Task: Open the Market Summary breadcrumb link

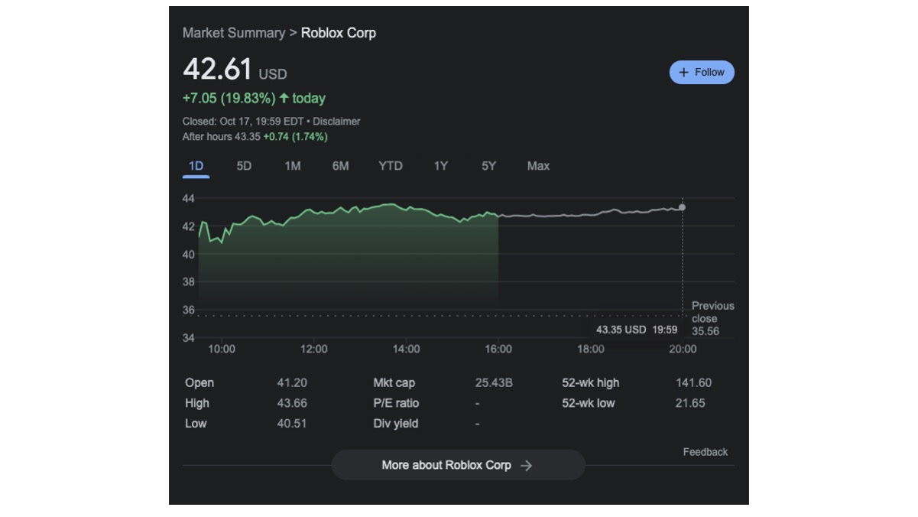Action: tap(233, 33)
